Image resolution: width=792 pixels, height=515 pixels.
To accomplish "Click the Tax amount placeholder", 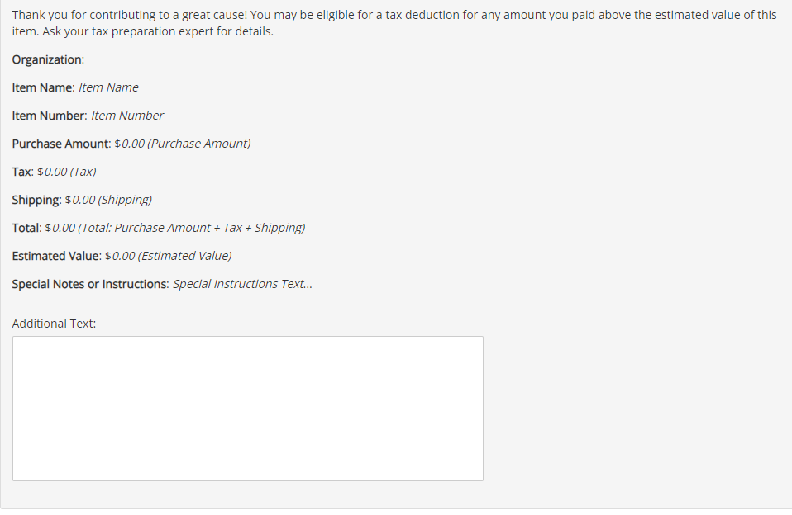I will pyautogui.click(x=67, y=172).
